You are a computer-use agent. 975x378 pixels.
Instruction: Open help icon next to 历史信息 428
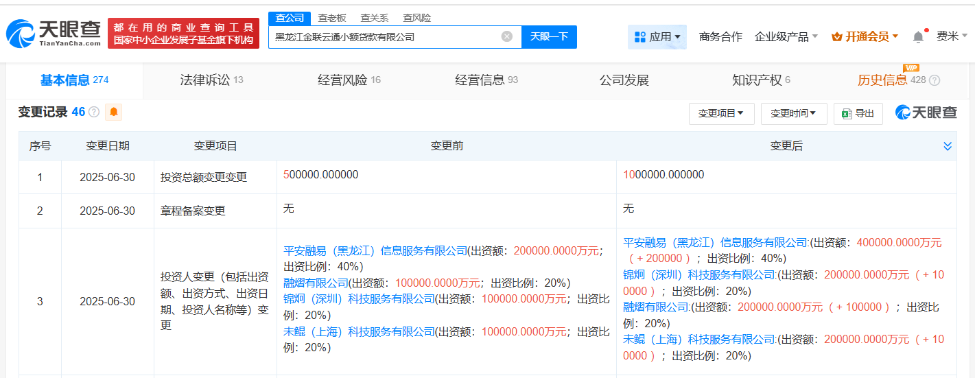[x=935, y=80]
